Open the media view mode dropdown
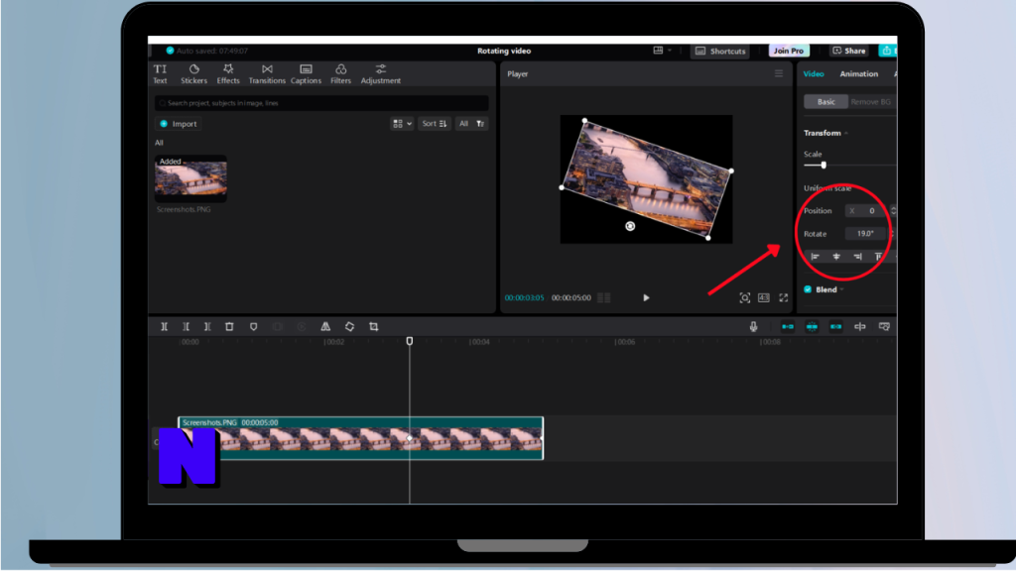This screenshot has width=1016, height=571. [402, 124]
